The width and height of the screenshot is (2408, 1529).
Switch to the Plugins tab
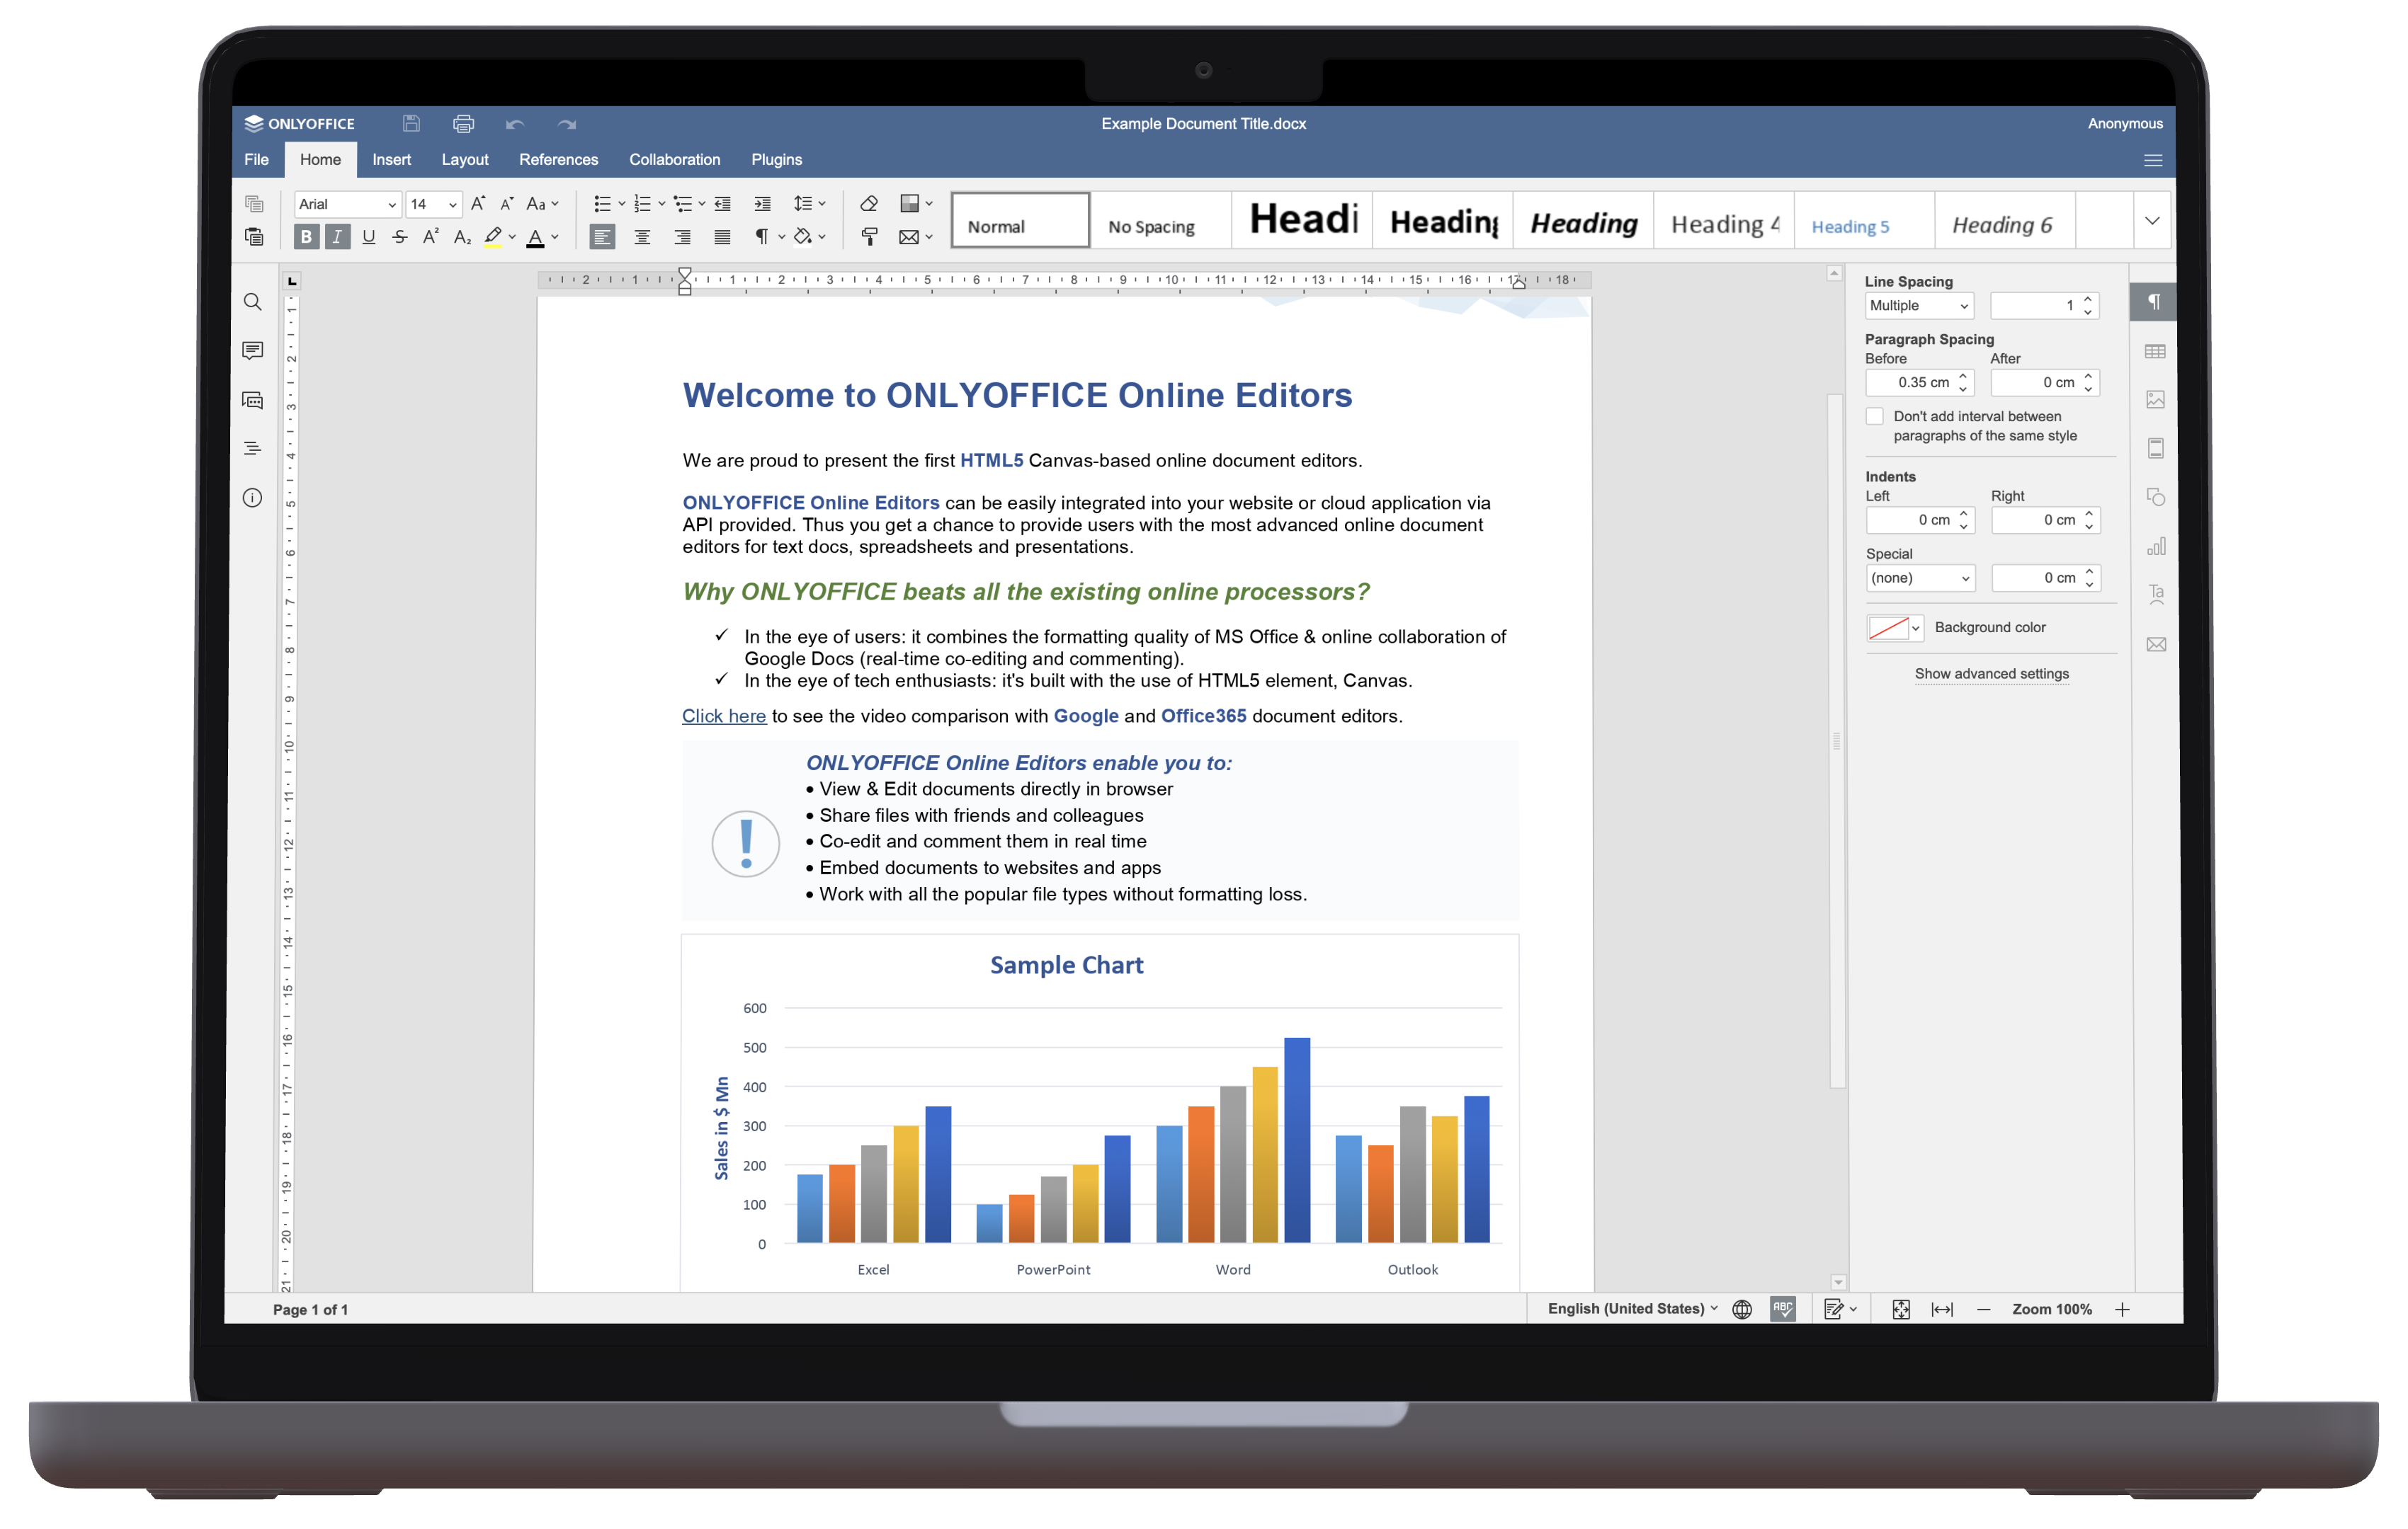[x=776, y=159]
